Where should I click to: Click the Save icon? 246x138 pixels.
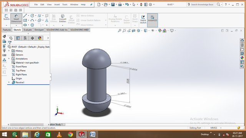(x=113, y=5)
